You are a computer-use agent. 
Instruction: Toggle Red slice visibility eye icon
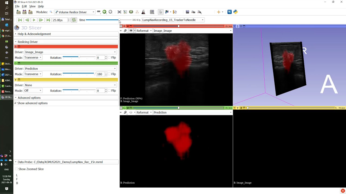131,31
